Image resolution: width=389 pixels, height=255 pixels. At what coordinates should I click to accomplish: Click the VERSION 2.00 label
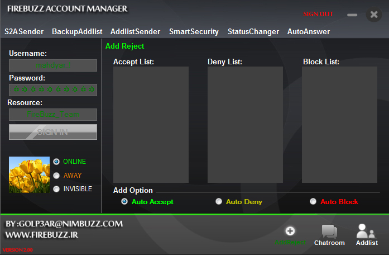(18, 250)
